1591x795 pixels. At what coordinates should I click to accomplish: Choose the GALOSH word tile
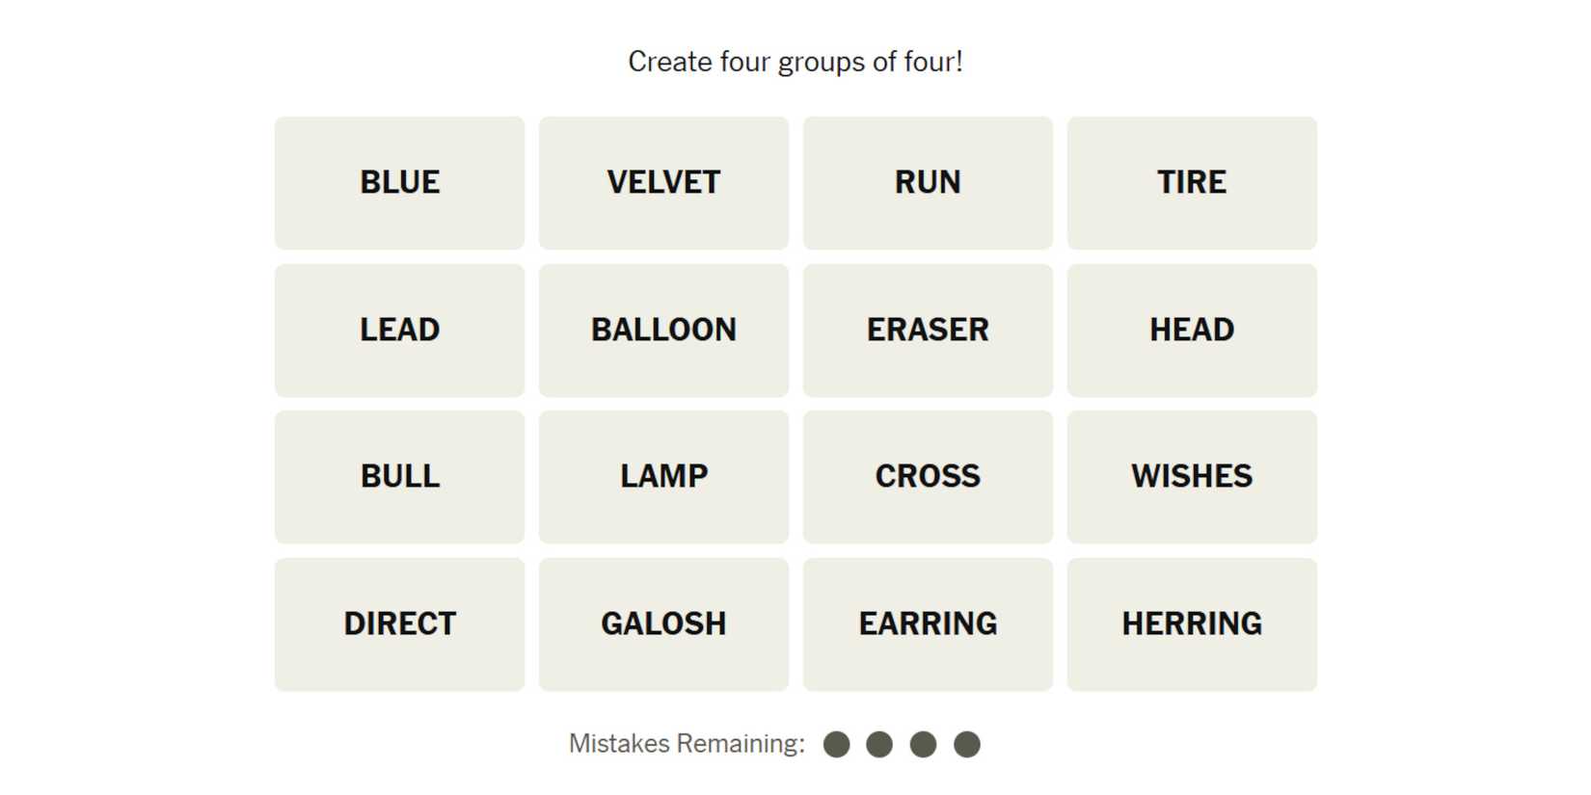point(663,624)
